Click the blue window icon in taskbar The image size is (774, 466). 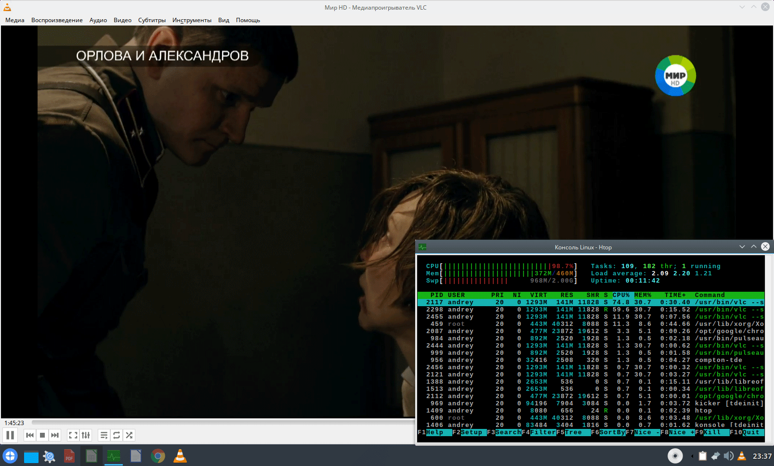pos(31,456)
